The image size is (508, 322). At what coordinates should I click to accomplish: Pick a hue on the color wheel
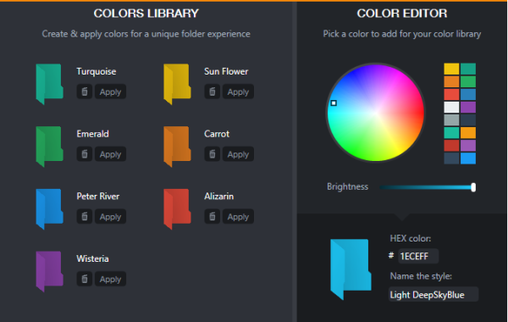click(376, 113)
